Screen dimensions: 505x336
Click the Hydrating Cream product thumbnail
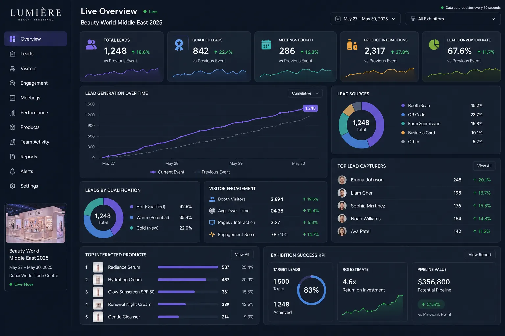coord(98,280)
